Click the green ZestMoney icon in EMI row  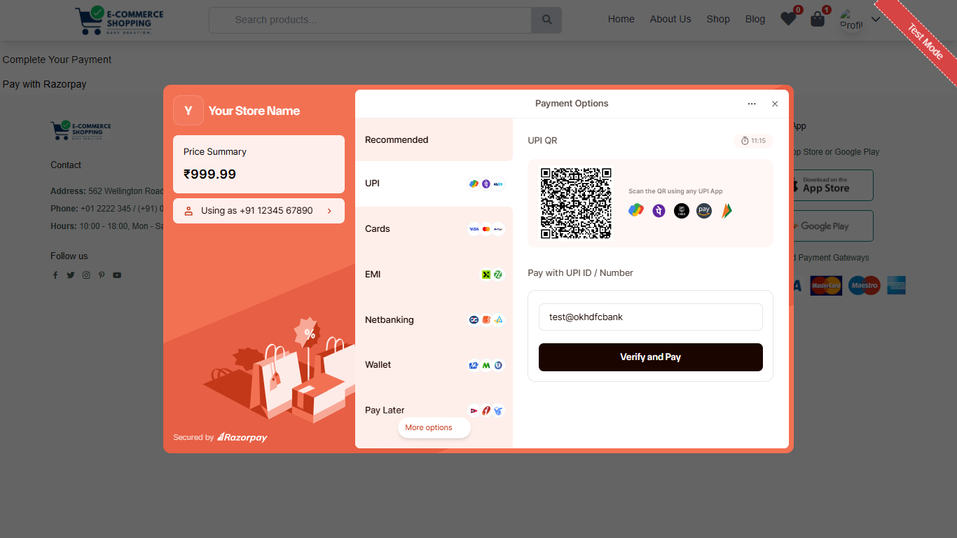pos(498,275)
